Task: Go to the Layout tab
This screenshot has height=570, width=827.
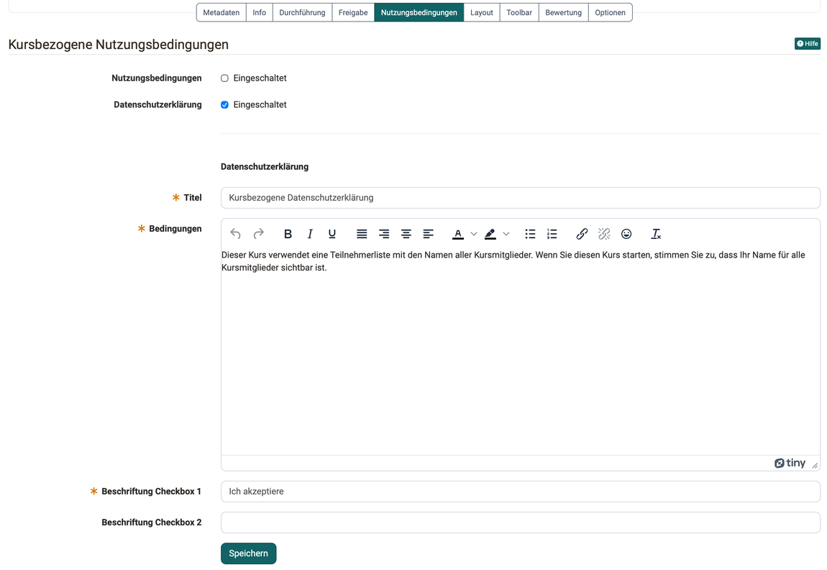Action: click(482, 13)
